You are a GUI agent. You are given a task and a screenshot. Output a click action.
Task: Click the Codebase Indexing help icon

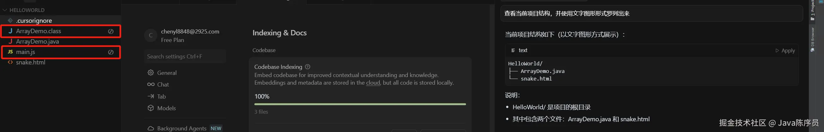307,67
